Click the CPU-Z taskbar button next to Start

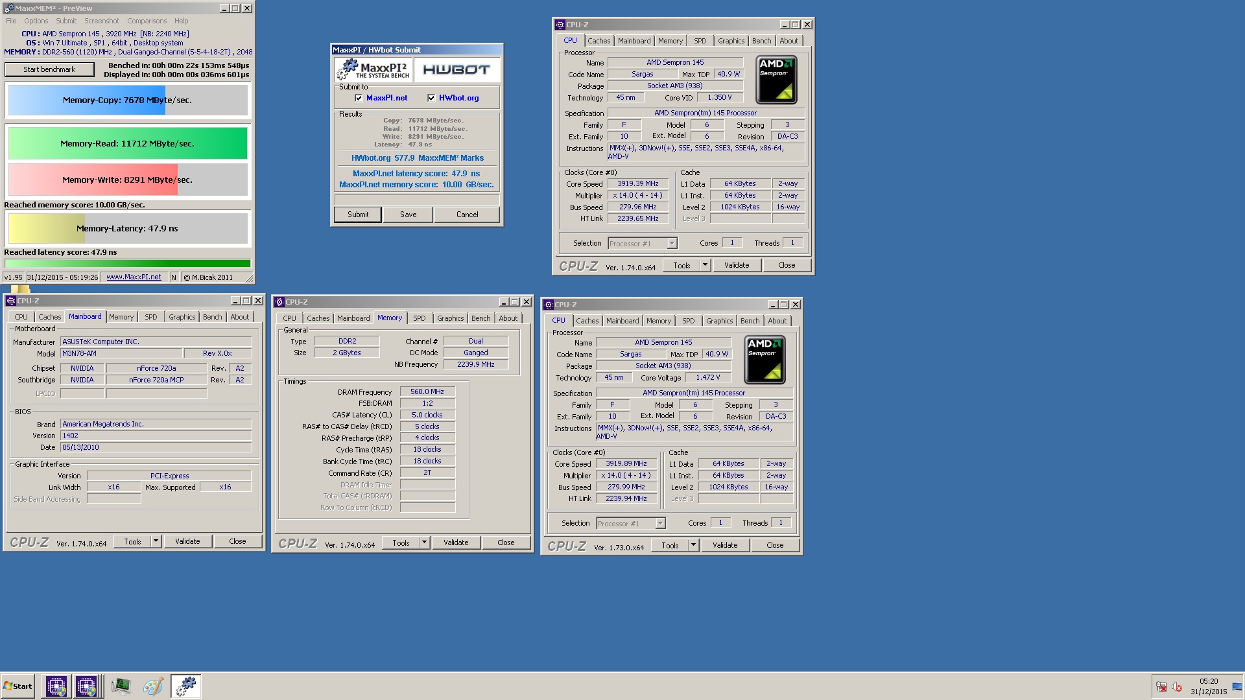pos(56,686)
